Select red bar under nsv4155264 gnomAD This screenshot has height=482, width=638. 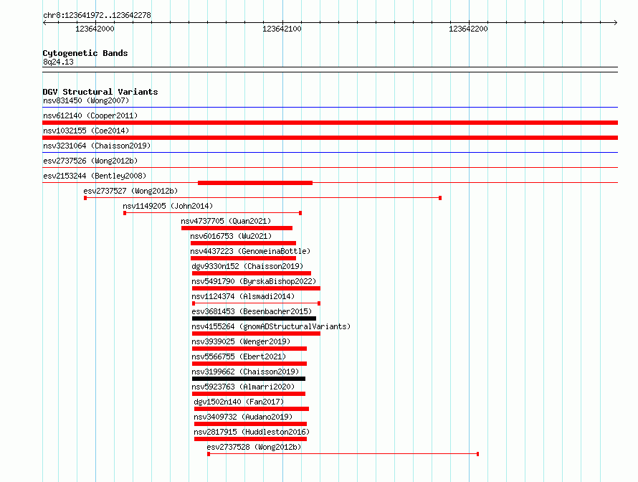coord(257,334)
